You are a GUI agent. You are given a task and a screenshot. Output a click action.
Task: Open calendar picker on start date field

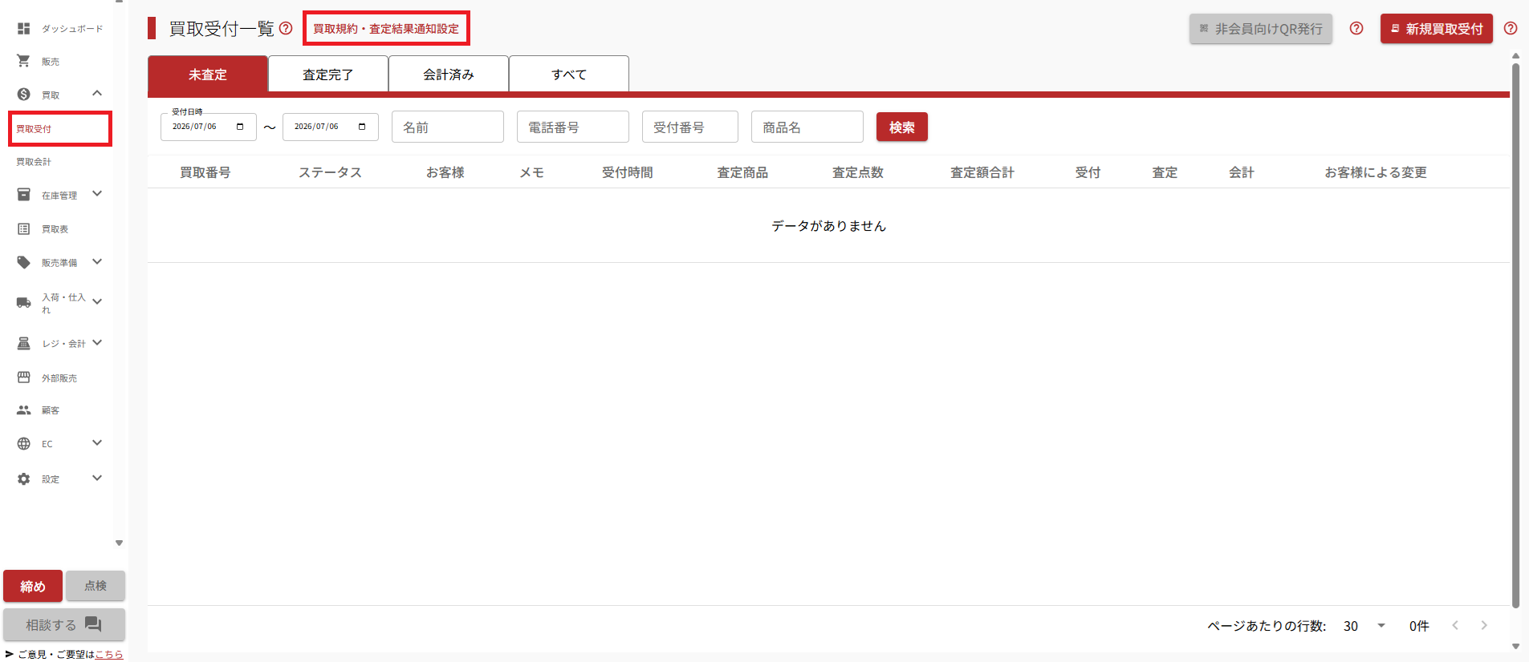[240, 127]
